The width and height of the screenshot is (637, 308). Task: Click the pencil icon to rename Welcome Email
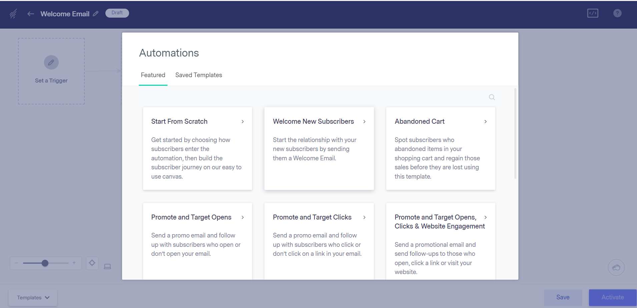96,14
